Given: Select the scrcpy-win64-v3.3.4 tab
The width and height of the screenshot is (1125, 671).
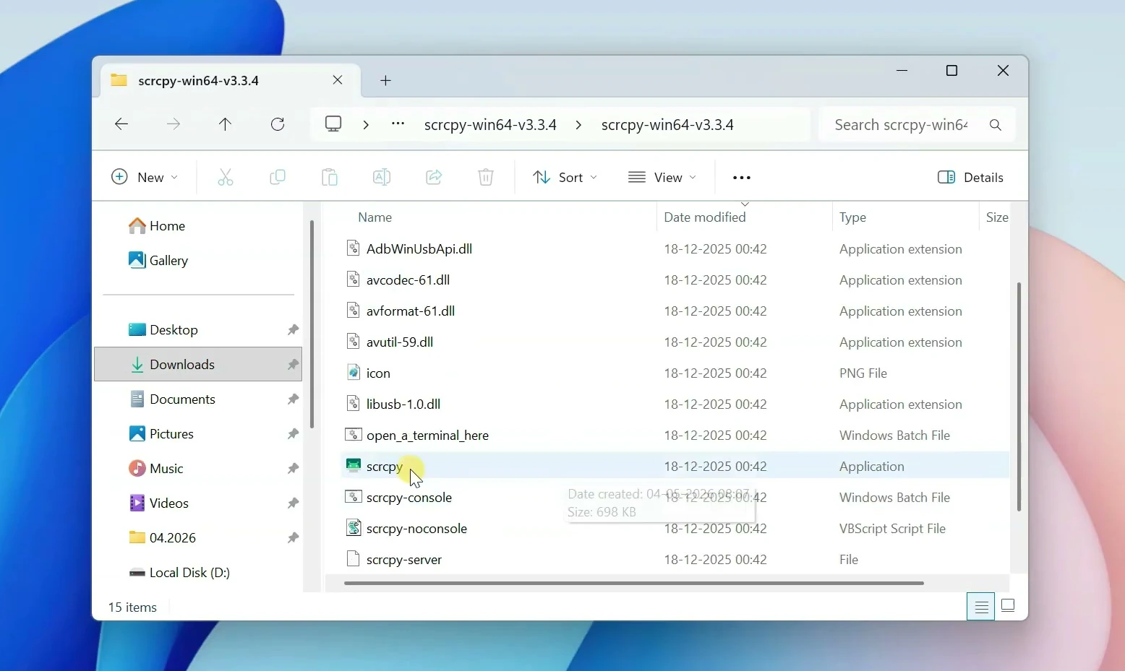Looking at the screenshot, I should pos(231,81).
